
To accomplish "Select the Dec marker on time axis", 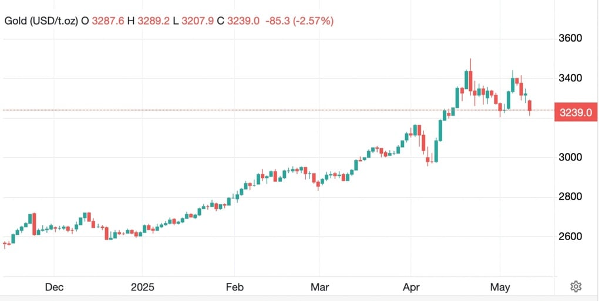I will (54, 288).
